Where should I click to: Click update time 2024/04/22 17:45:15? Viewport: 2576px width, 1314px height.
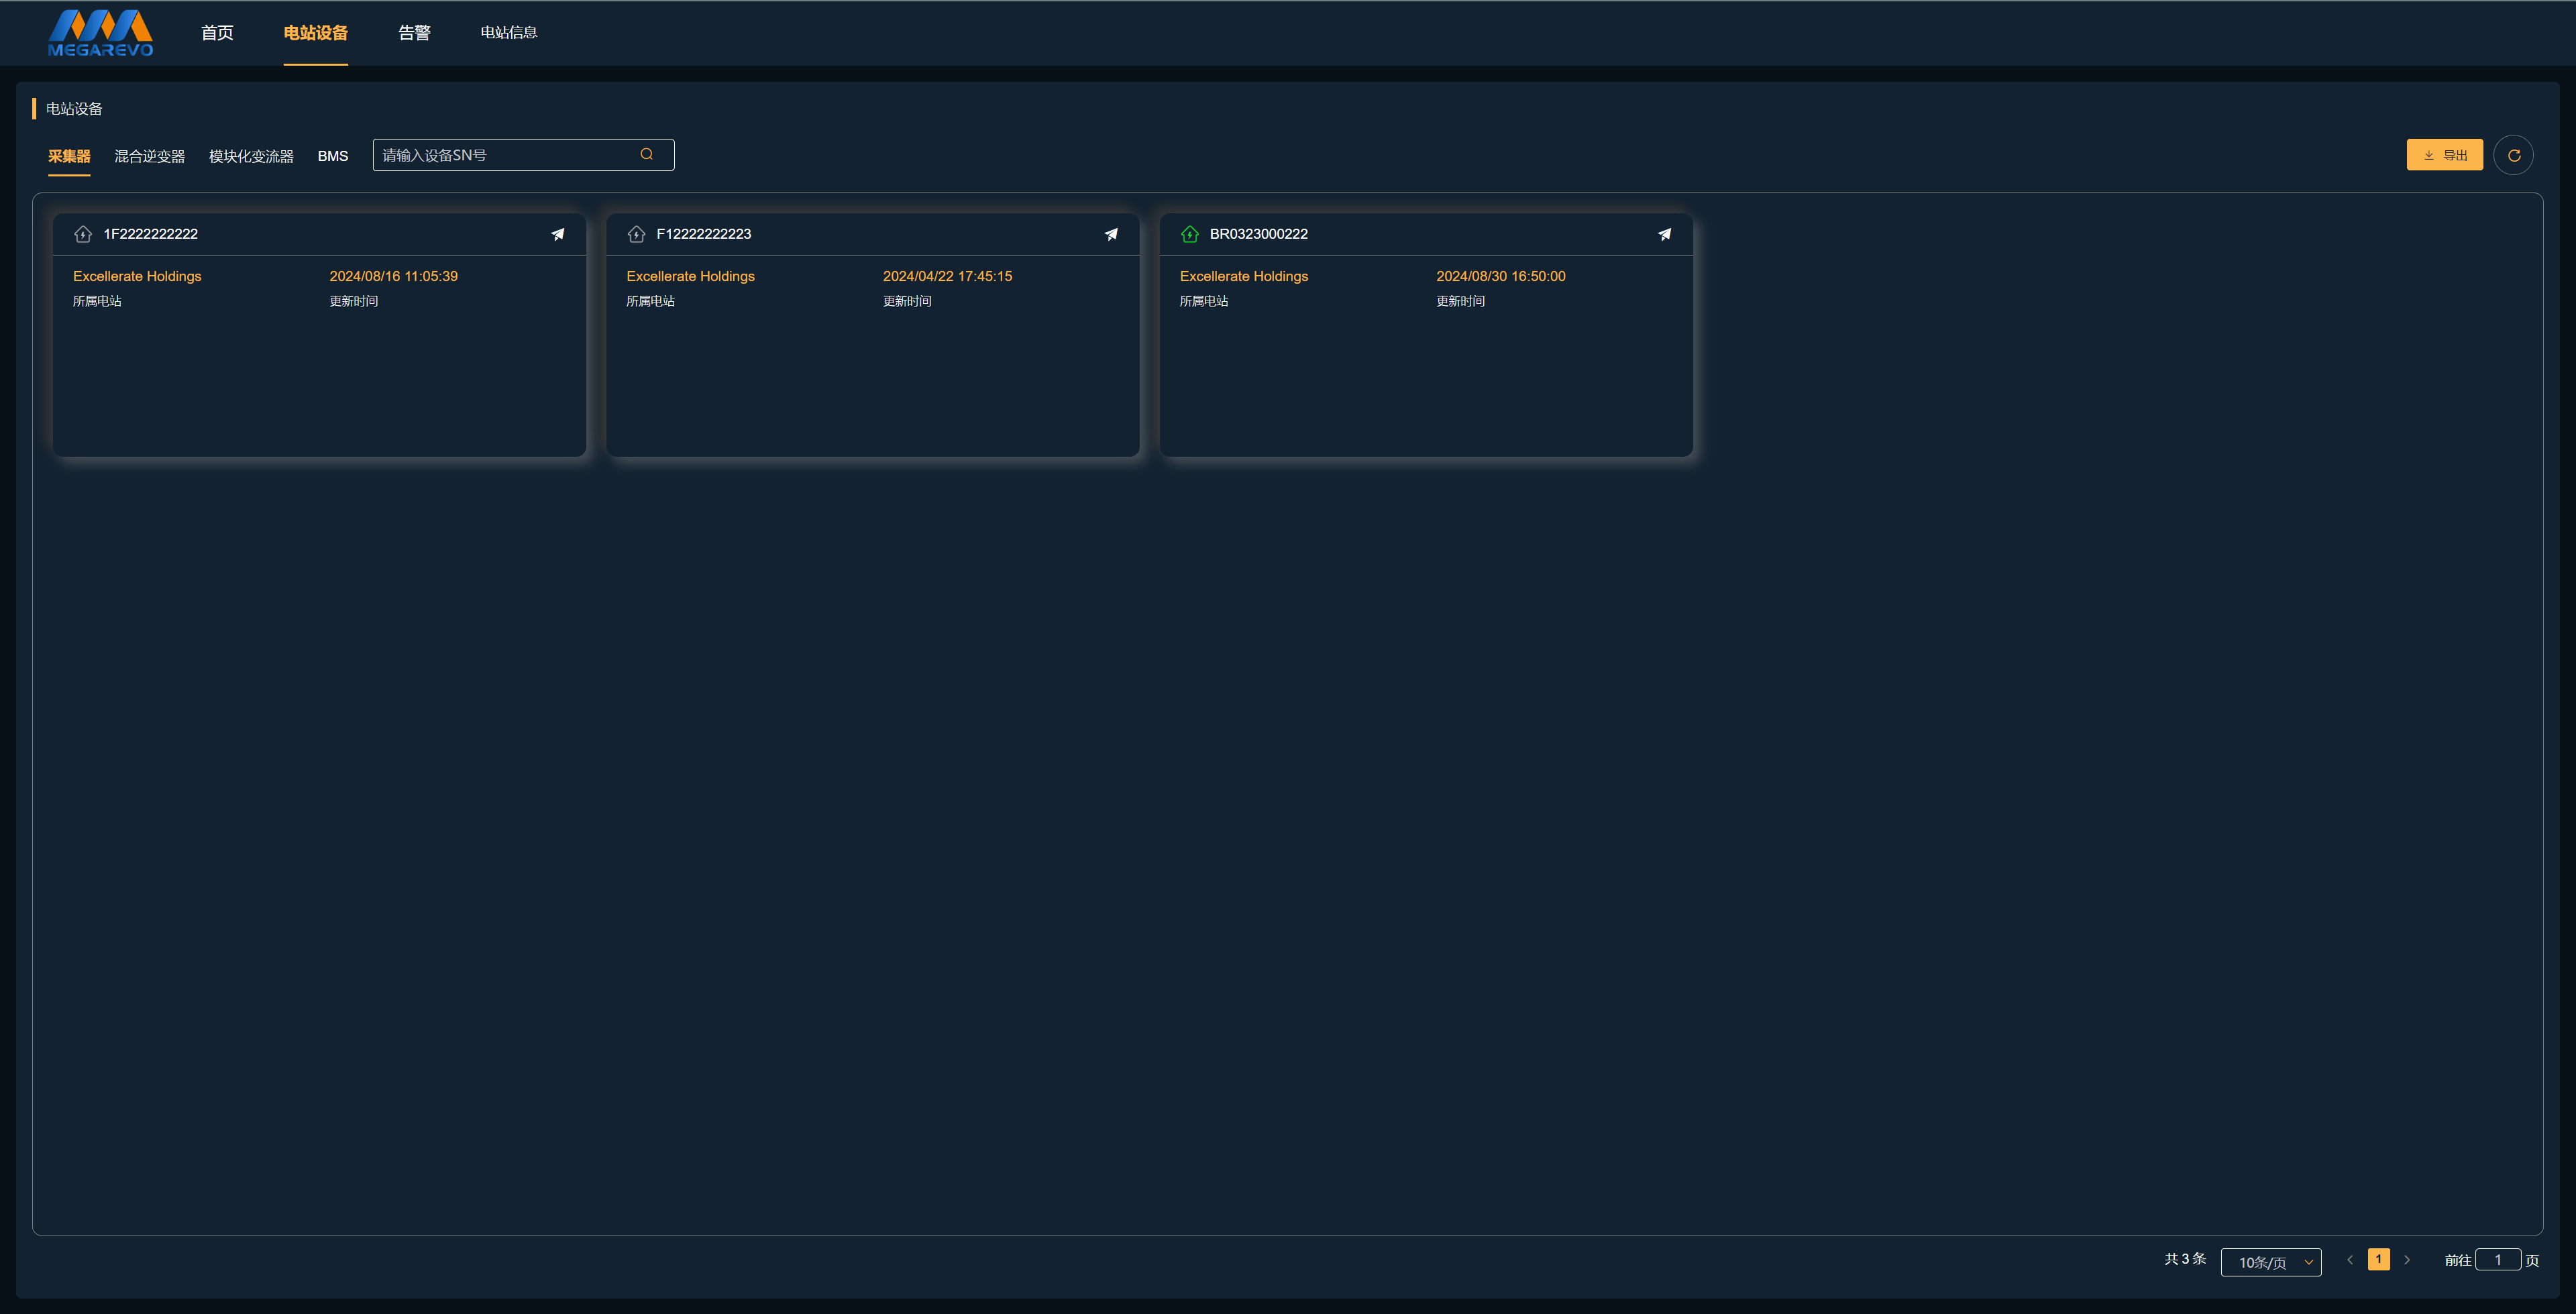click(947, 276)
